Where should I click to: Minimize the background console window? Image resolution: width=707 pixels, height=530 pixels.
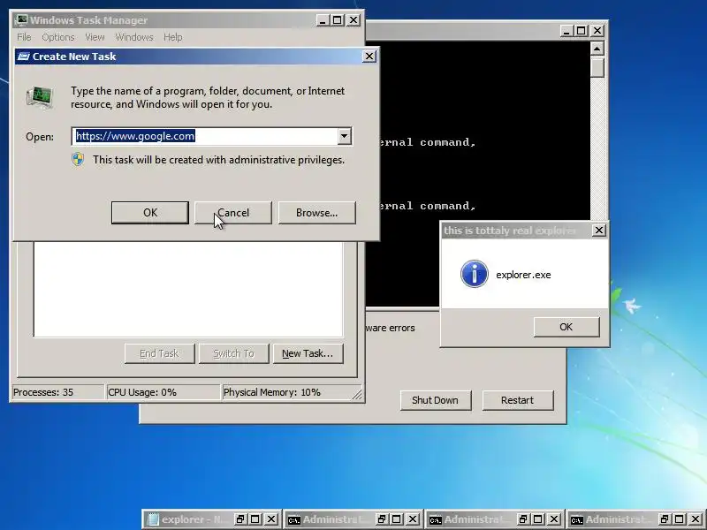tap(566, 31)
